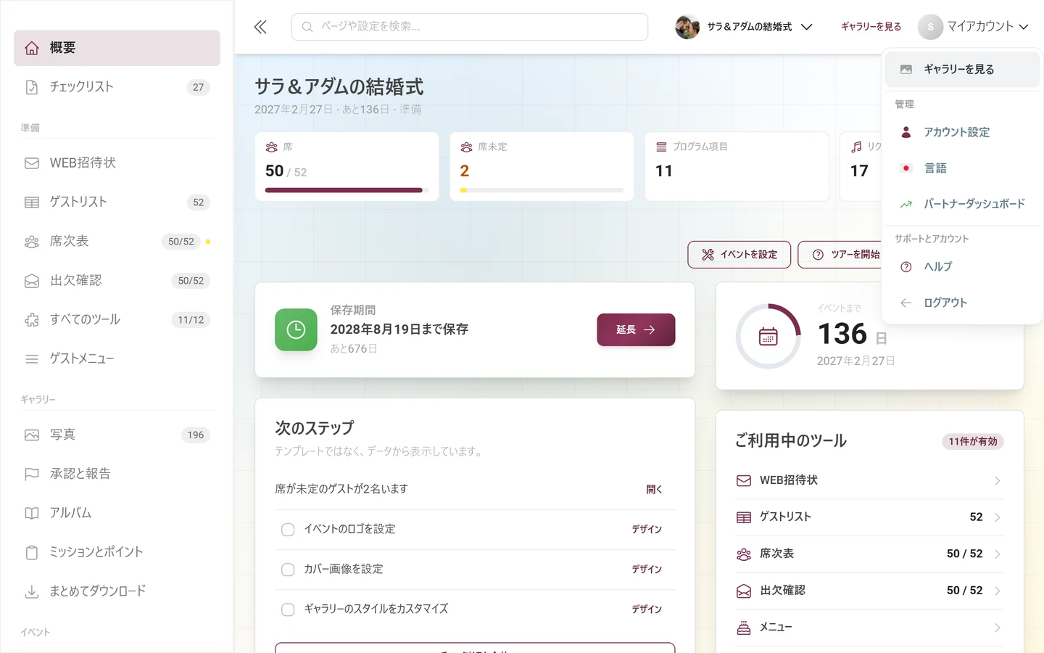
Task: Open ヘルプ from the account menu
Action: tap(962, 267)
